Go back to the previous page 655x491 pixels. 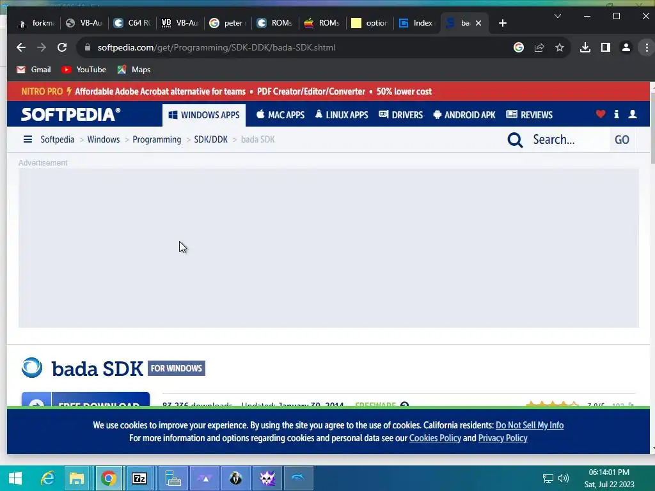[x=21, y=47]
